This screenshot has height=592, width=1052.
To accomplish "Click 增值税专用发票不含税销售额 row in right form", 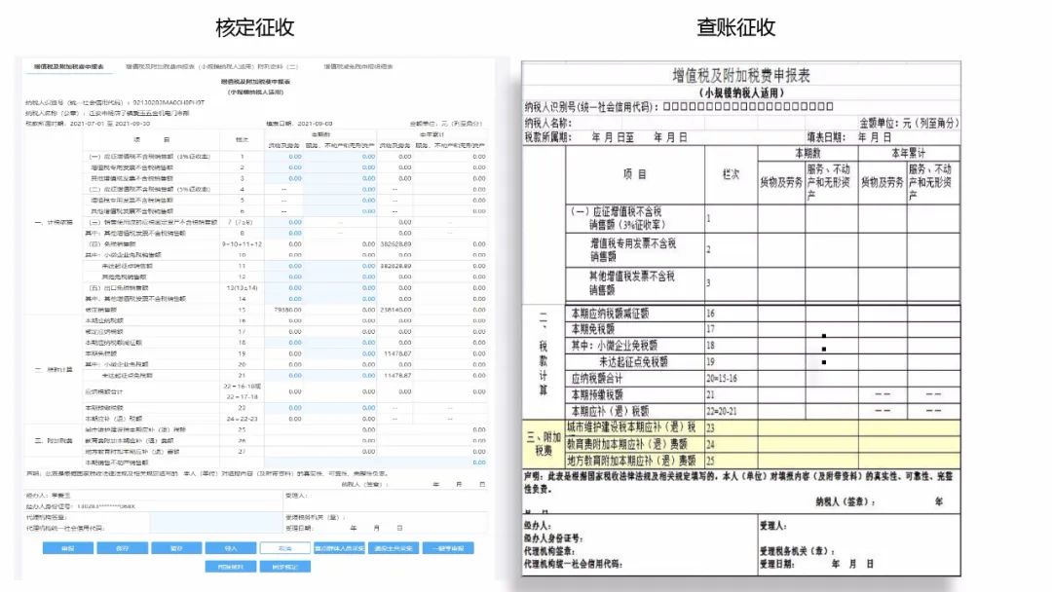I will (x=762, y=249).
